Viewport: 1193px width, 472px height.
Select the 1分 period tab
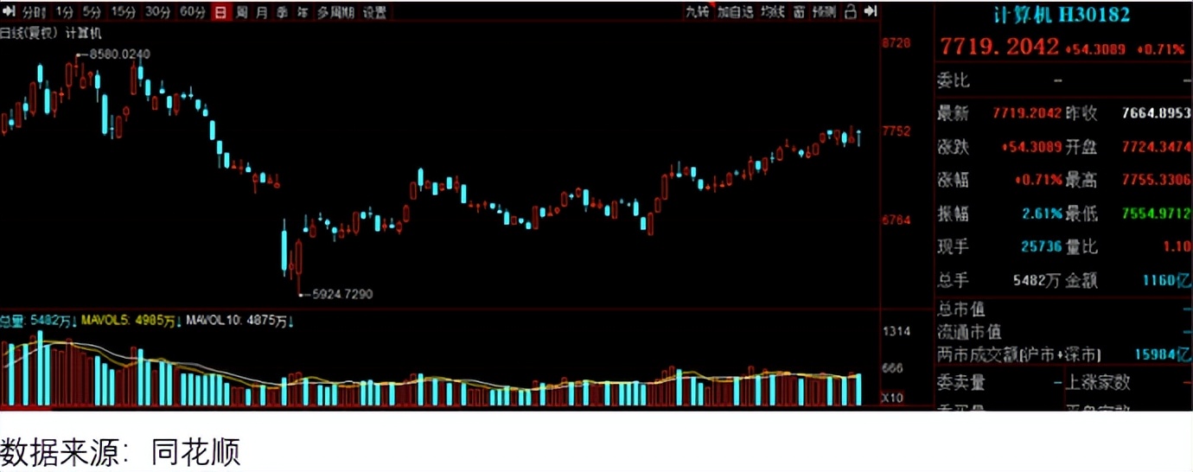(63, 12)
